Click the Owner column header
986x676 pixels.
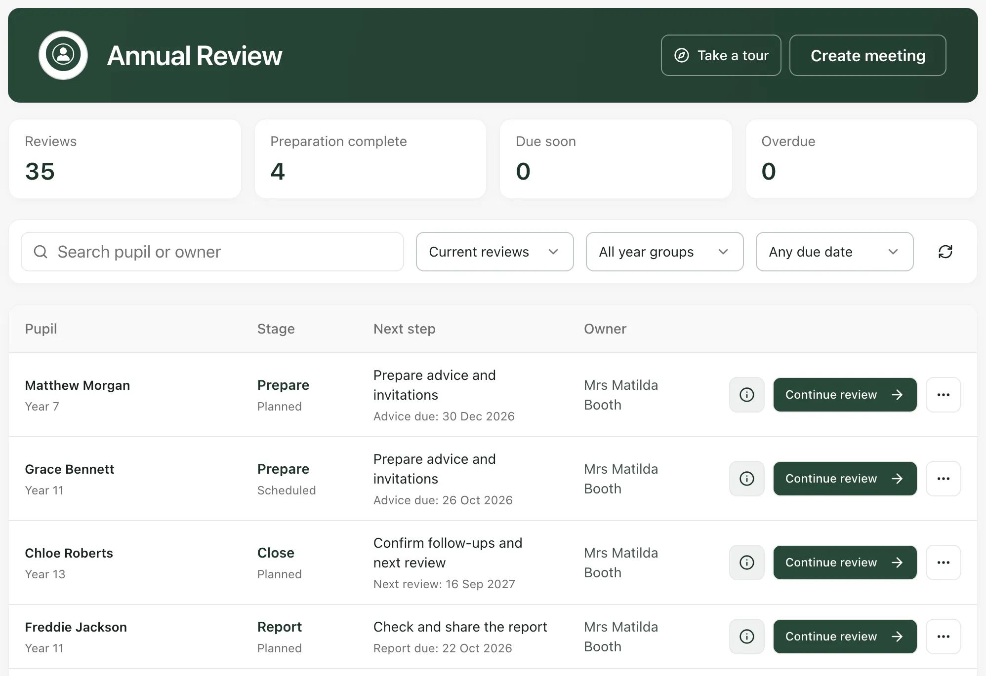point(605,329)
